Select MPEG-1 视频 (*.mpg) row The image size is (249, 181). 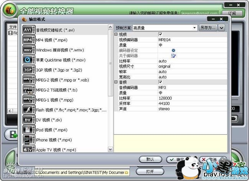tap(65, 100)
